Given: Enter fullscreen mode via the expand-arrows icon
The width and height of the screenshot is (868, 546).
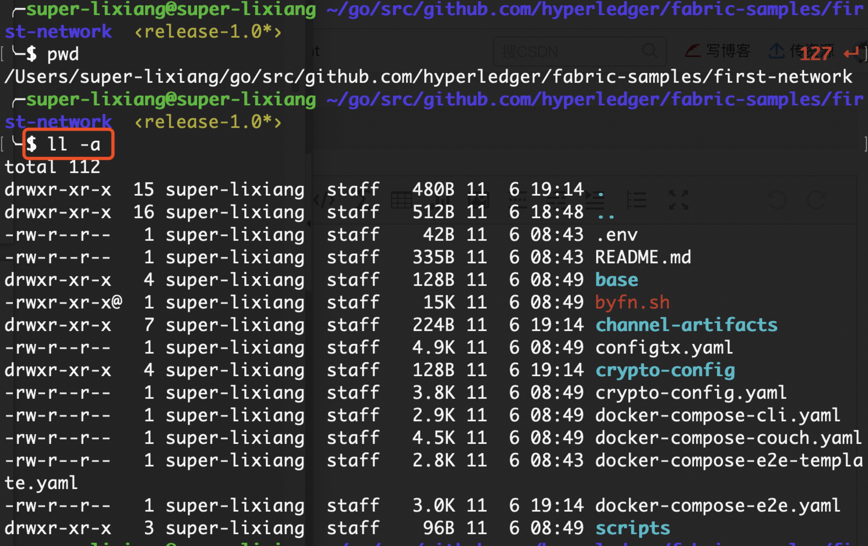Looking at the screenshot, I should click(679, 200).
